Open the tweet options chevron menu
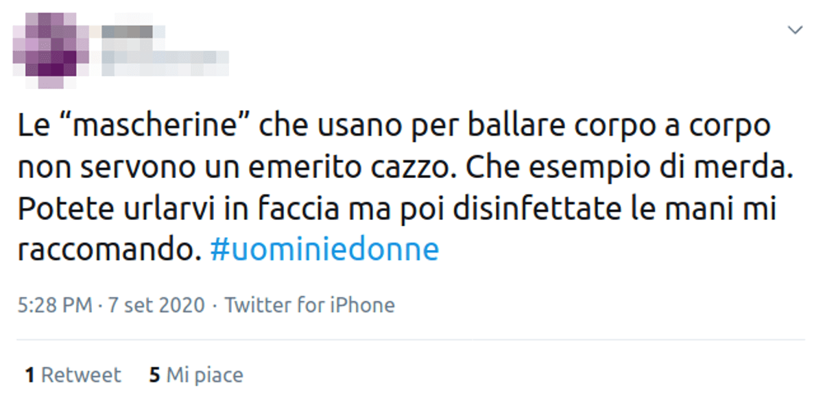This screenshot has height=400, width=823. (x=795, y=30)
